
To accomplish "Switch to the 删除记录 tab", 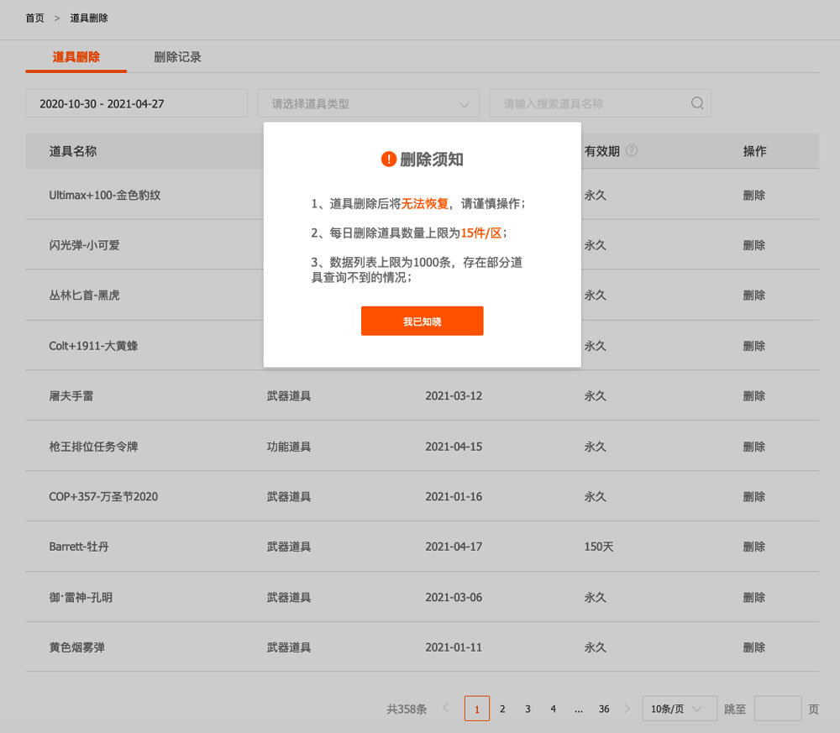I will (x=177, y=57).
